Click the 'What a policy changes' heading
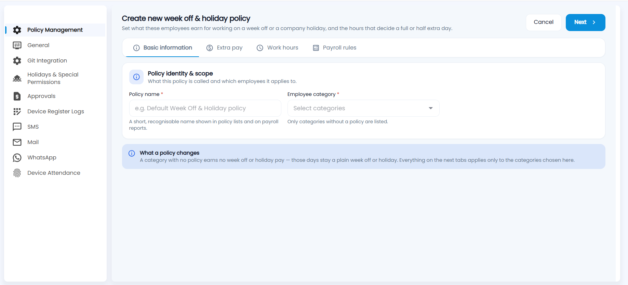 pos(169,153)
